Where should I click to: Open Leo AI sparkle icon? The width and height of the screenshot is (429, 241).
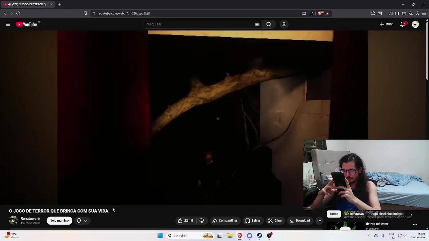point(411,13)
